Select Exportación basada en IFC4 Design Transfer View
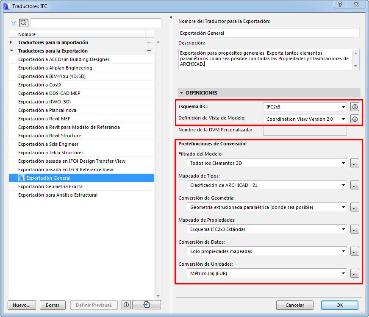The height and width of the screenshot is (317, 369). [x=81, y=161]
